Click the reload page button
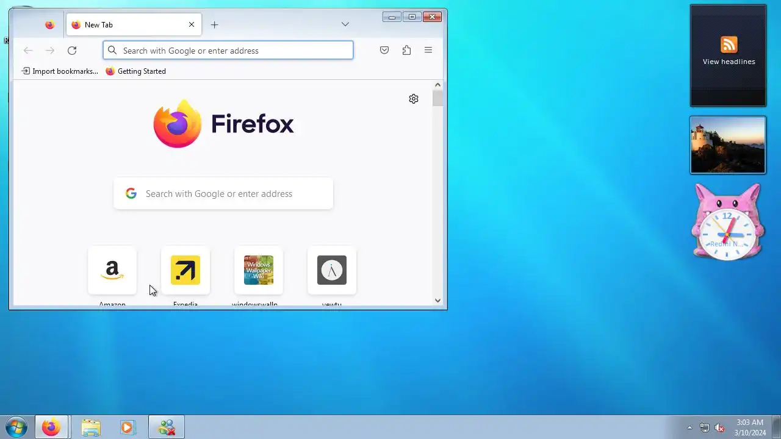The image size is (781, 439). point(72,51)
